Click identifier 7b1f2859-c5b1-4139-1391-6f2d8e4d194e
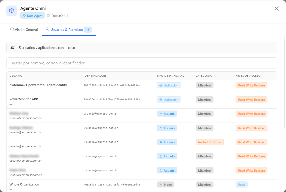Screen dimensions: 286x192 [x=112, y=85]
